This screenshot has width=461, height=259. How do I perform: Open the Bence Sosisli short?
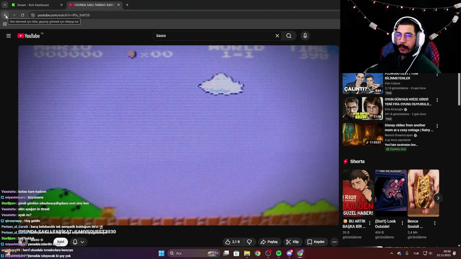(x=423, y=193)
